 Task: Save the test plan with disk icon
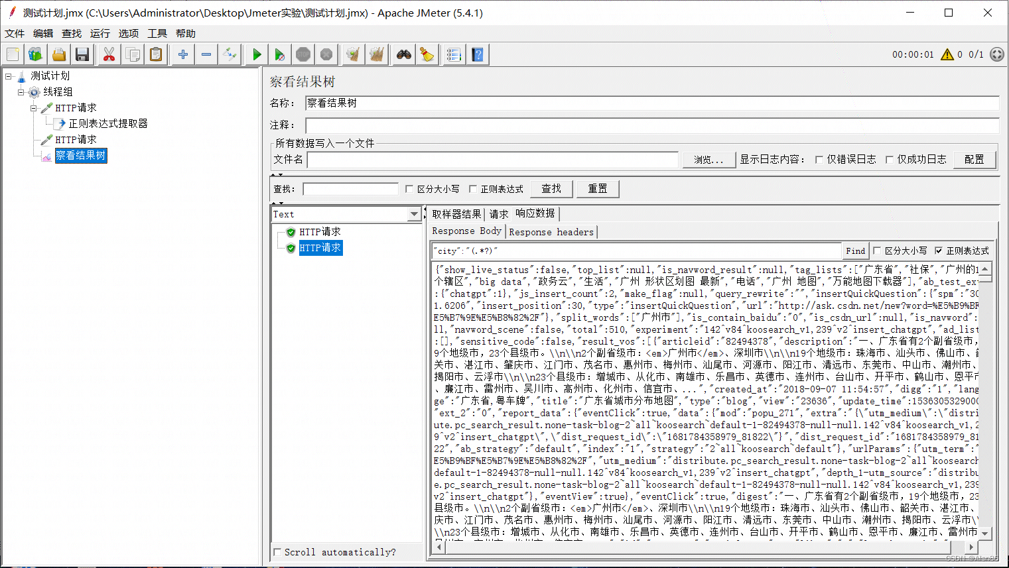click(x=82, y=54)
